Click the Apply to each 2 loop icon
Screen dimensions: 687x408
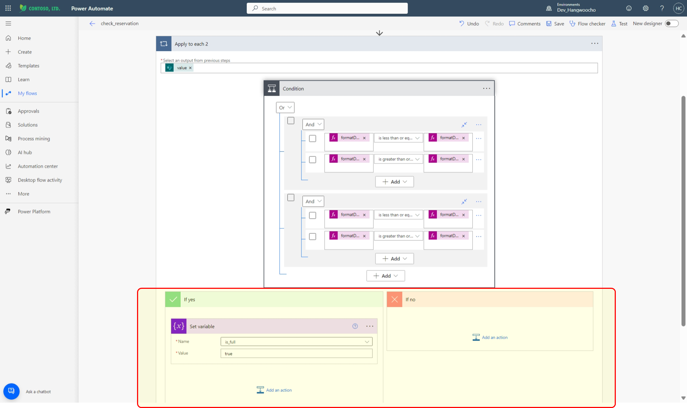click(164, 44)
